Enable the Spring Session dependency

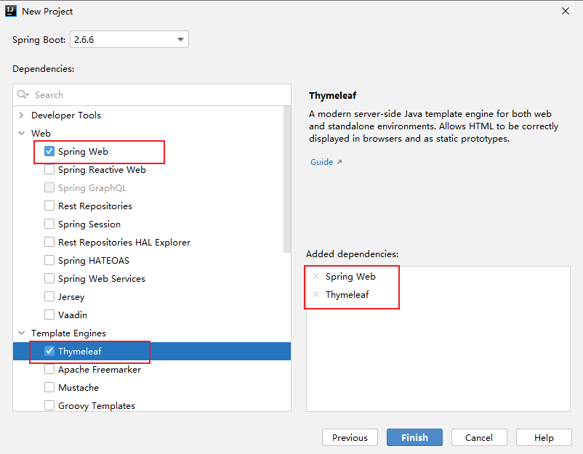(49, 224)
